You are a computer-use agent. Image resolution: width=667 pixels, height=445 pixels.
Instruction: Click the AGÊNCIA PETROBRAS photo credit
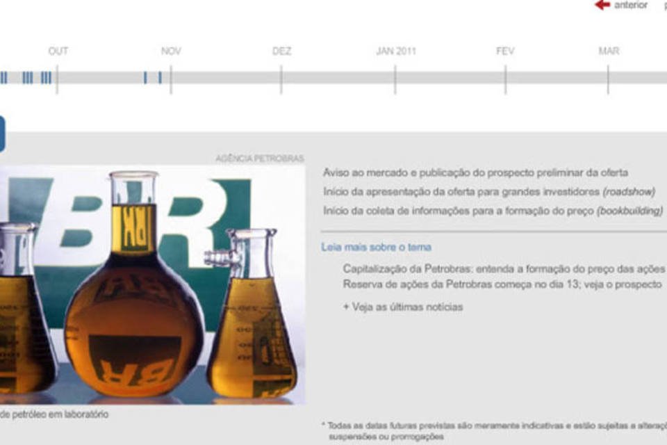point(259,159)
